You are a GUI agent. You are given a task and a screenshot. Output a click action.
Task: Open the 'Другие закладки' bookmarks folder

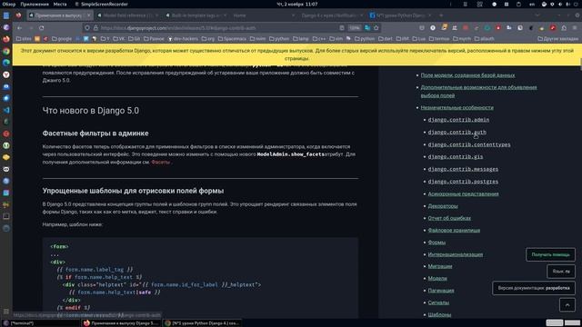click(x=557, y=38)
